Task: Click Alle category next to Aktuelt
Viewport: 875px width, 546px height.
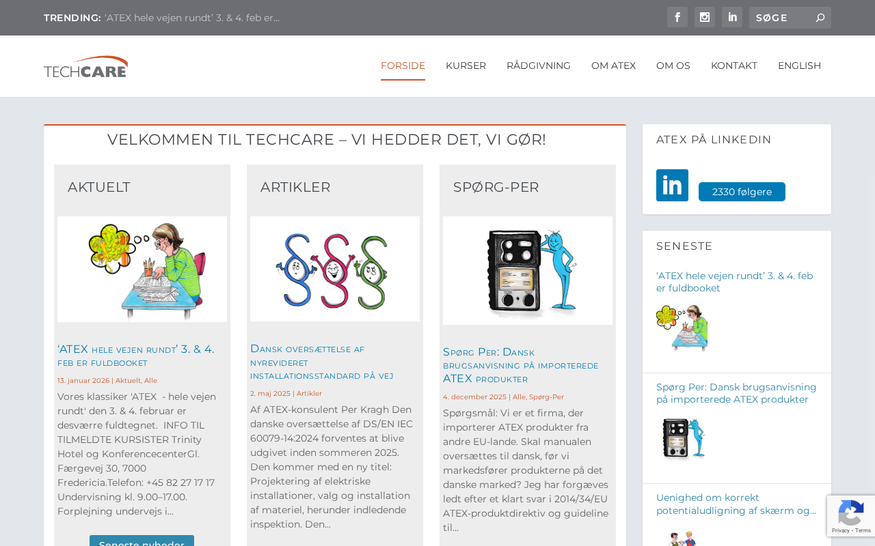Action: [150, 380]
